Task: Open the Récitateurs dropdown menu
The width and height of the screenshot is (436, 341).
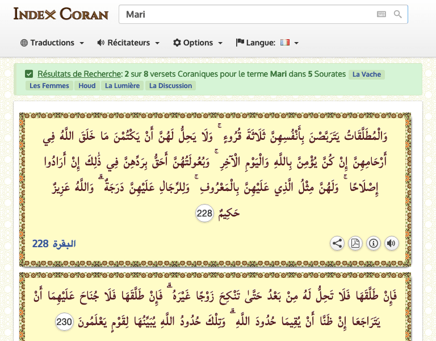Action: [128, 43]
